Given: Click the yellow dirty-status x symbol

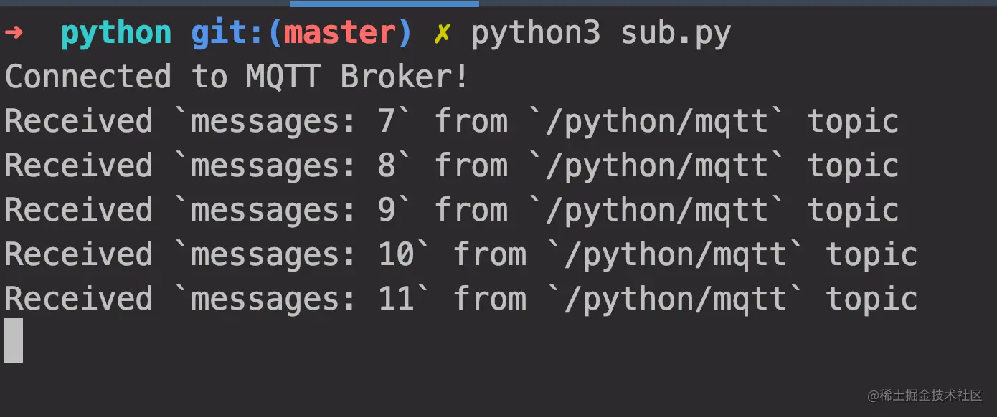Looking at the screenshot, I should 442,34.
